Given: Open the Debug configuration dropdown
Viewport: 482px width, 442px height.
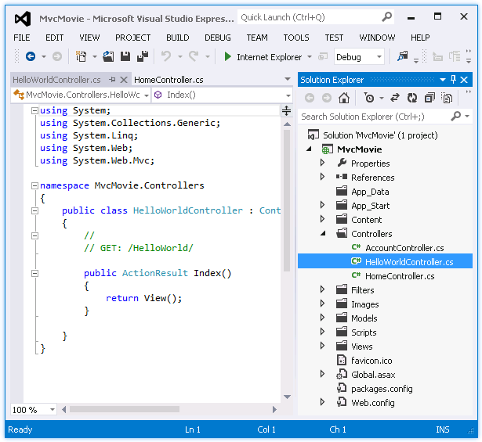Looking at the screenshot, I should click(x=379, y=56).
